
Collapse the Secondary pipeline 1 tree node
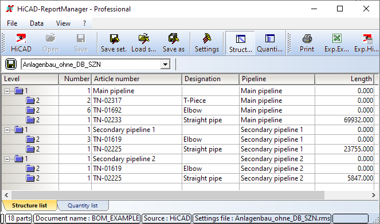click(7, 130)
